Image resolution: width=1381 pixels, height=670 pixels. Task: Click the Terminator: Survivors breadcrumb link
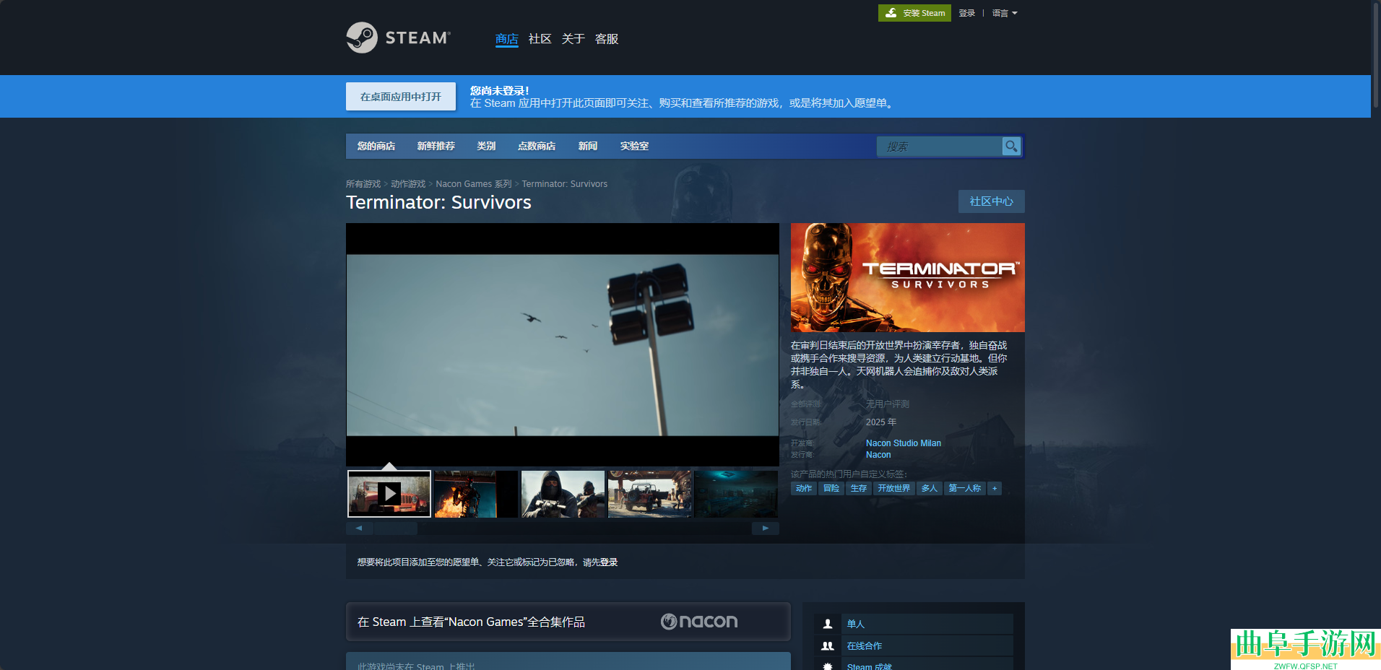coord(565,184)
